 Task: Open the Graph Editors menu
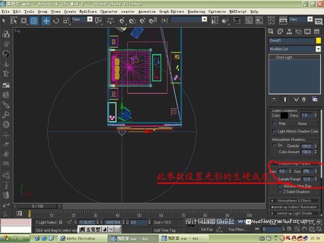(171, 12)
